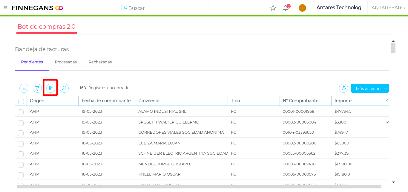Sort by Fecha de comprobante column header
This screenshot has width=408, height=192.
[x=106, y=101]
